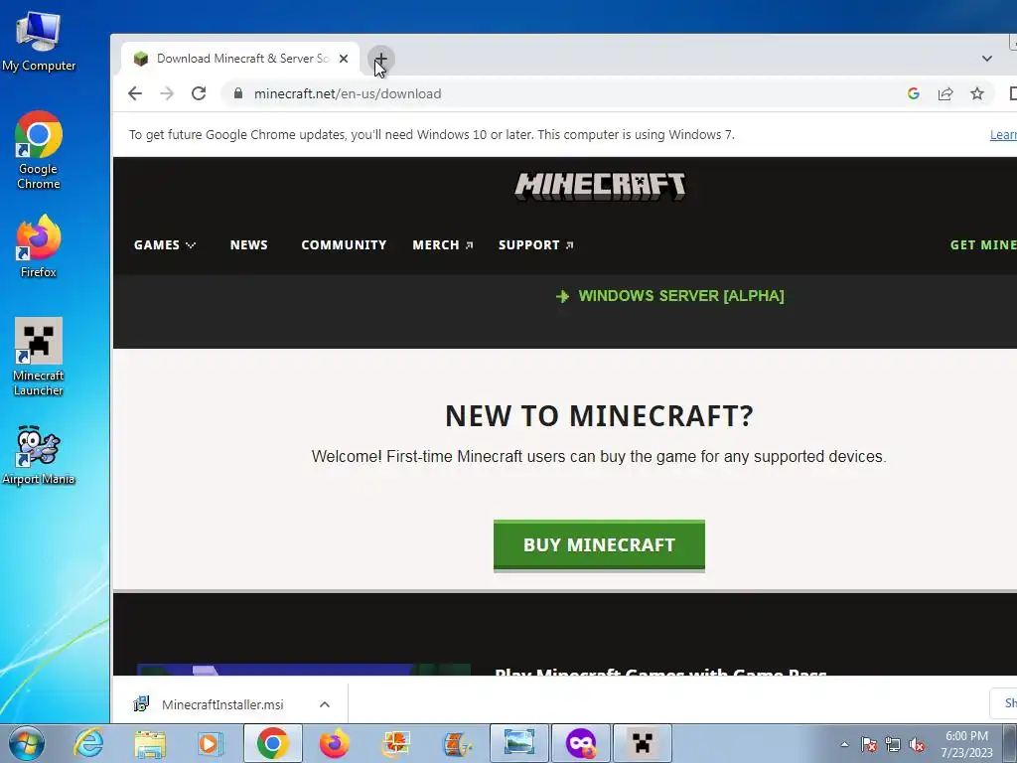This screenshot has height=763, width=1017.
Task: View site information via the lock icon
Action: click(x=238, y=93)
